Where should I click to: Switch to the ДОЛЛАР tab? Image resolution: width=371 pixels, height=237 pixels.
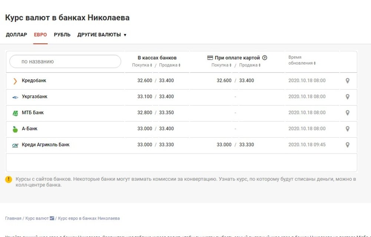(x=16, y=35)
